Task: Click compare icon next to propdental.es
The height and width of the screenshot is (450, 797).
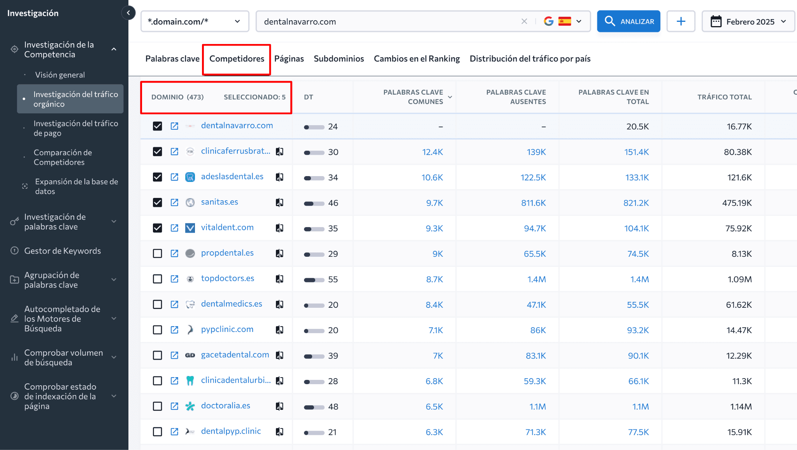Action: [279, 253]
